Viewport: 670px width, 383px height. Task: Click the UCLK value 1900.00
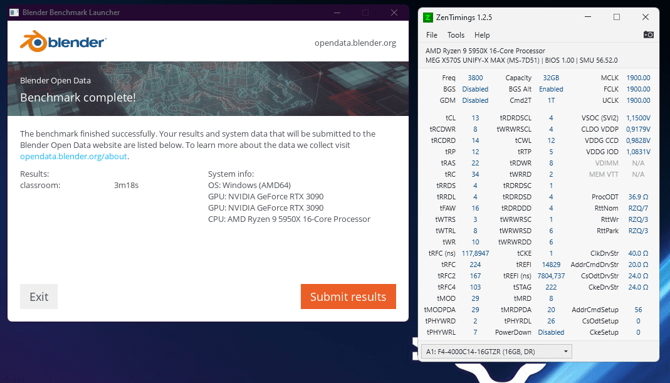tap(639, 100)
